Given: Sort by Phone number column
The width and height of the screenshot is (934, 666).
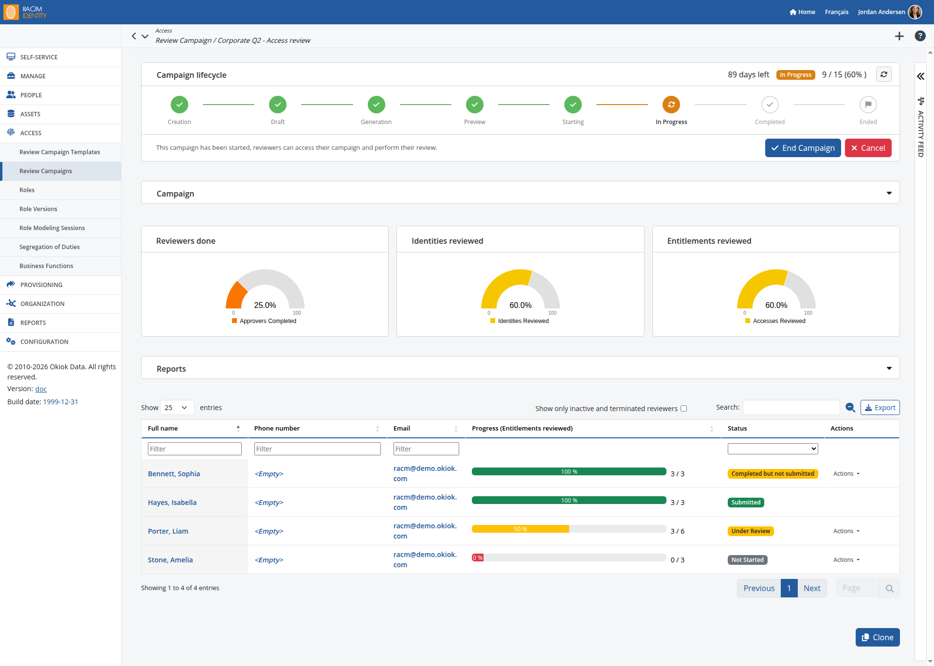Looking at the screenshot, I should point(317,429).
